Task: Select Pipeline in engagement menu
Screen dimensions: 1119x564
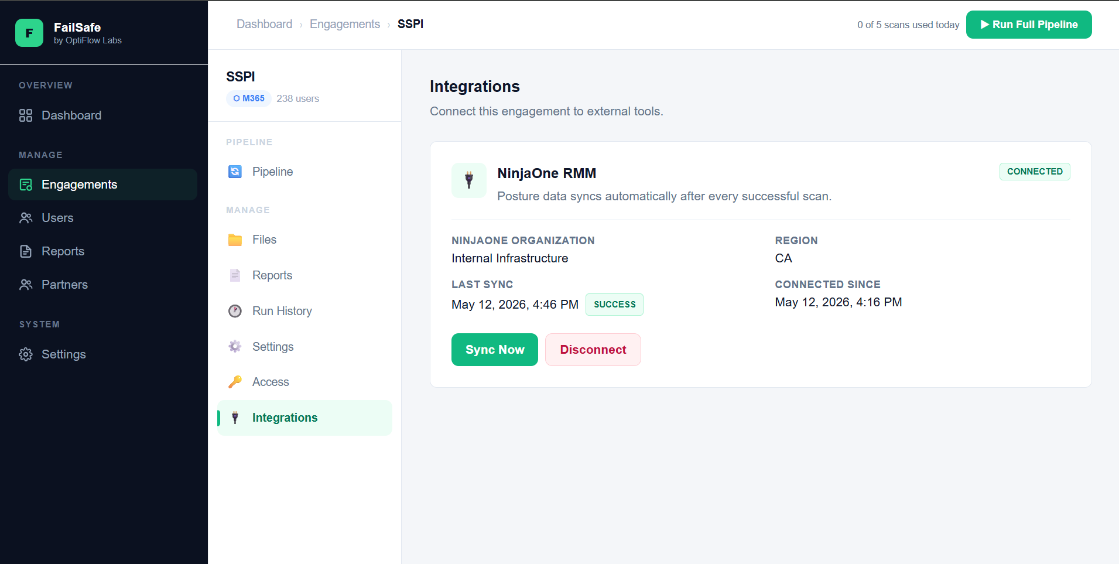Action: pyautogui.click(x=304, y=172)
